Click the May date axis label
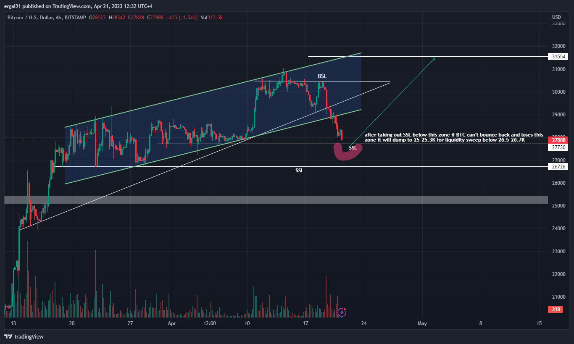 coord(422,323)
